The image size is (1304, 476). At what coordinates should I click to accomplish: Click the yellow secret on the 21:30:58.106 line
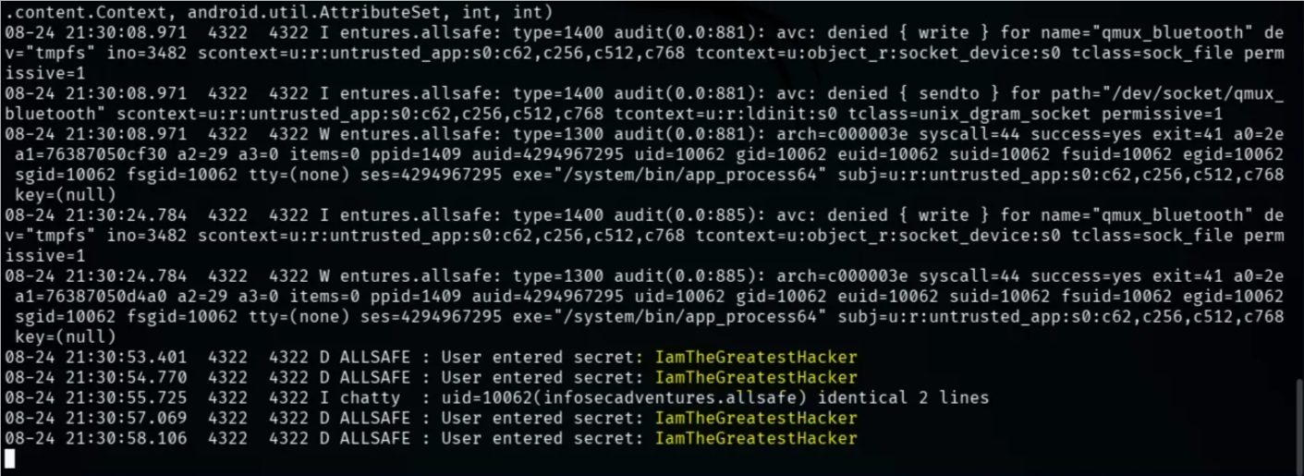point(755,438)
